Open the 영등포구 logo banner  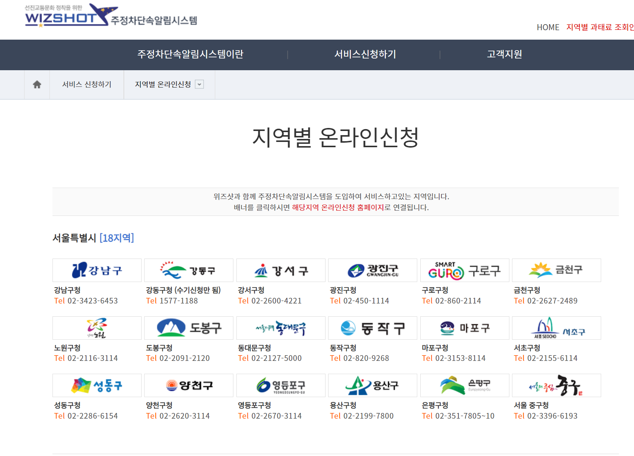(281, 385)
